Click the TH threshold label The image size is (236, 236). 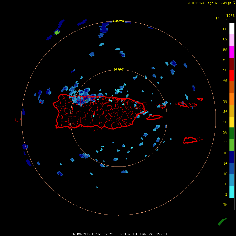point(225,205)
